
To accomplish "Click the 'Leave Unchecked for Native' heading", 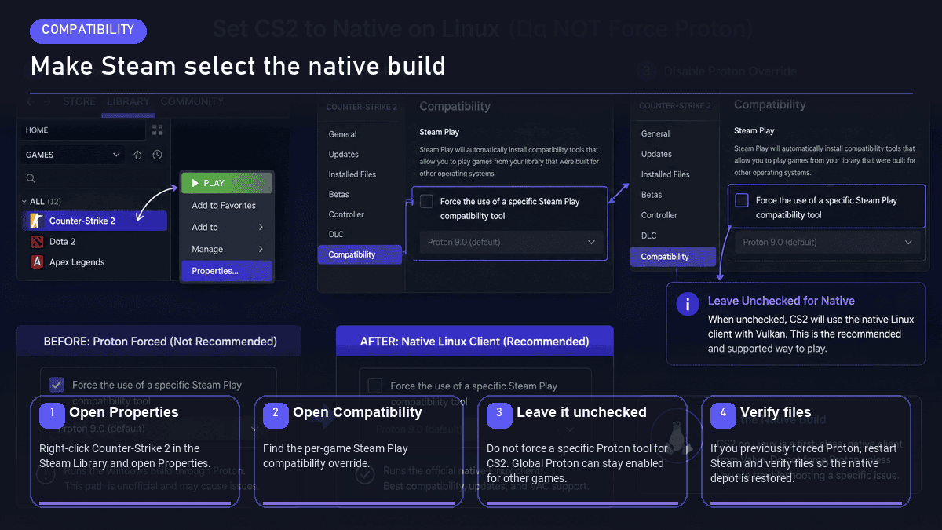I will (781, 301).
